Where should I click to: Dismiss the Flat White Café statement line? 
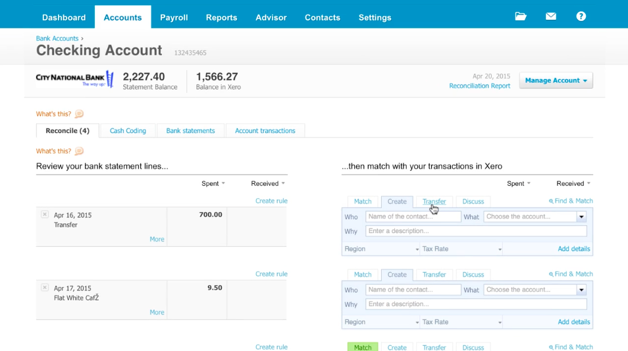(x=45, y=287)
